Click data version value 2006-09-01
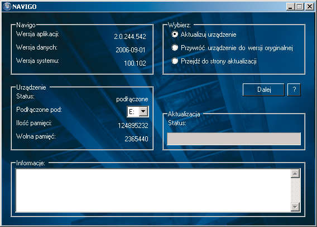This screenshot has height=227, width=317. pyautogui.click(x=131, y=50)
